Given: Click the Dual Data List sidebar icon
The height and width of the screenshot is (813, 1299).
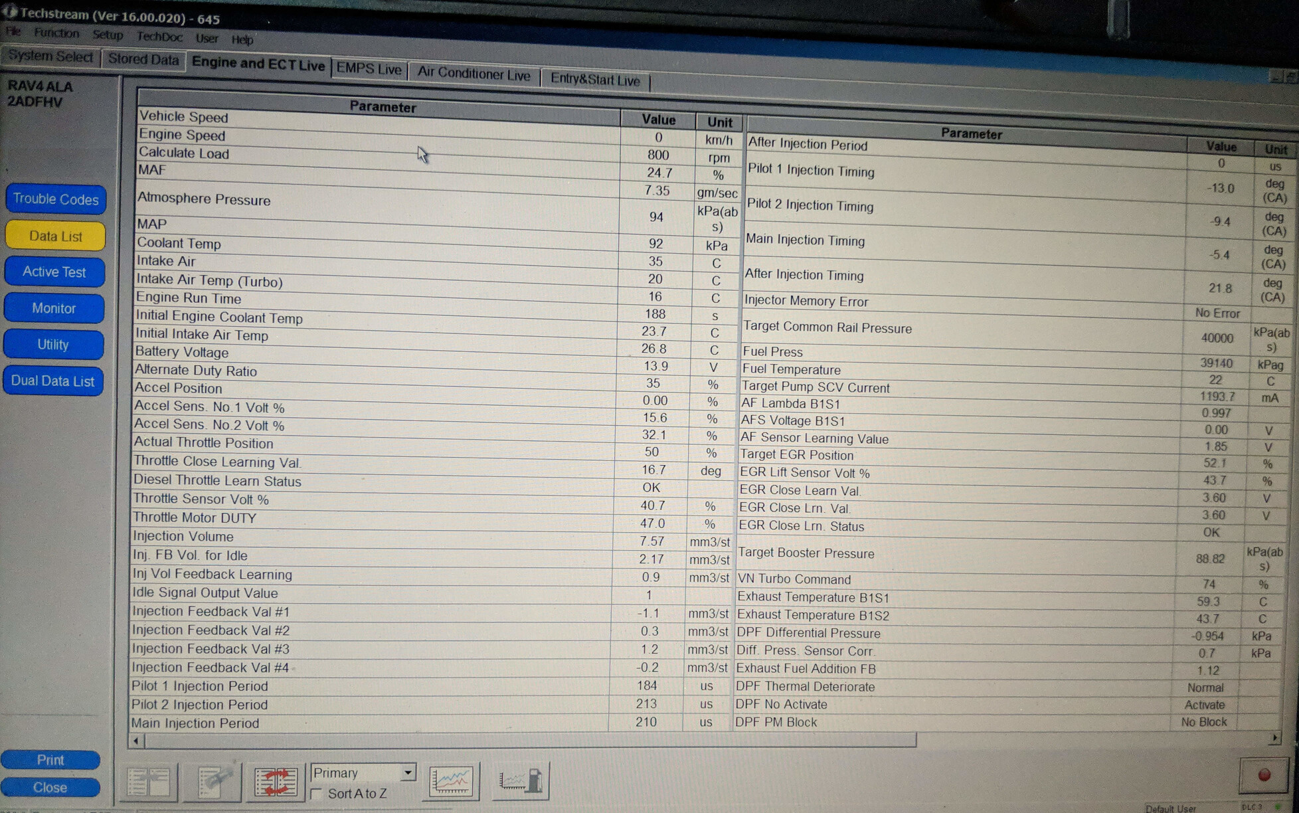Looking at the screenshot, I should tap(52, 381).
